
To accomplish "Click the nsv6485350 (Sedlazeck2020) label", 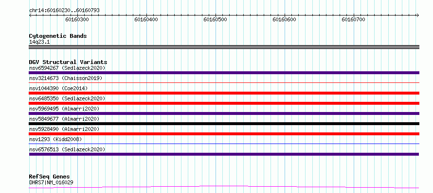I will (x=67, y=98).
